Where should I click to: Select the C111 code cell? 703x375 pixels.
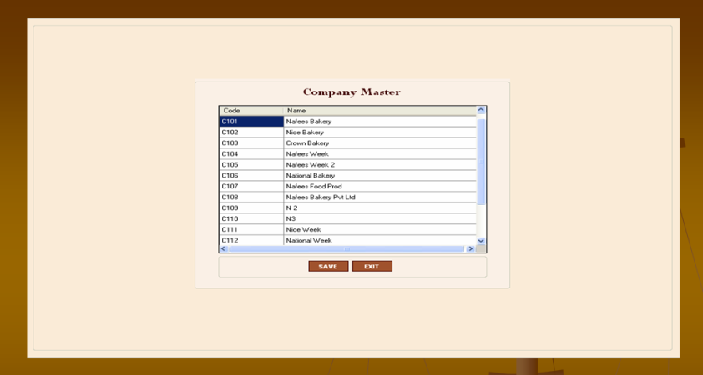pos(251,229)
